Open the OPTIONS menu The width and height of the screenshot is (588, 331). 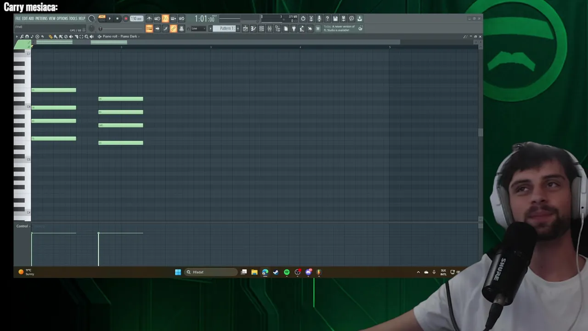[x=62, y=18]
